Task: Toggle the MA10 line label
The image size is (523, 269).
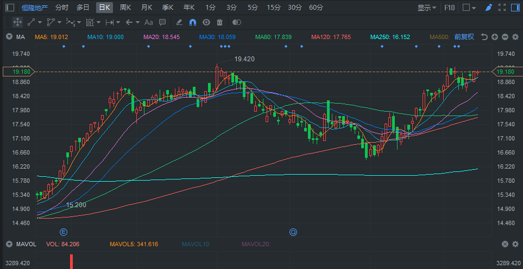Action: (x=106, y=37)
